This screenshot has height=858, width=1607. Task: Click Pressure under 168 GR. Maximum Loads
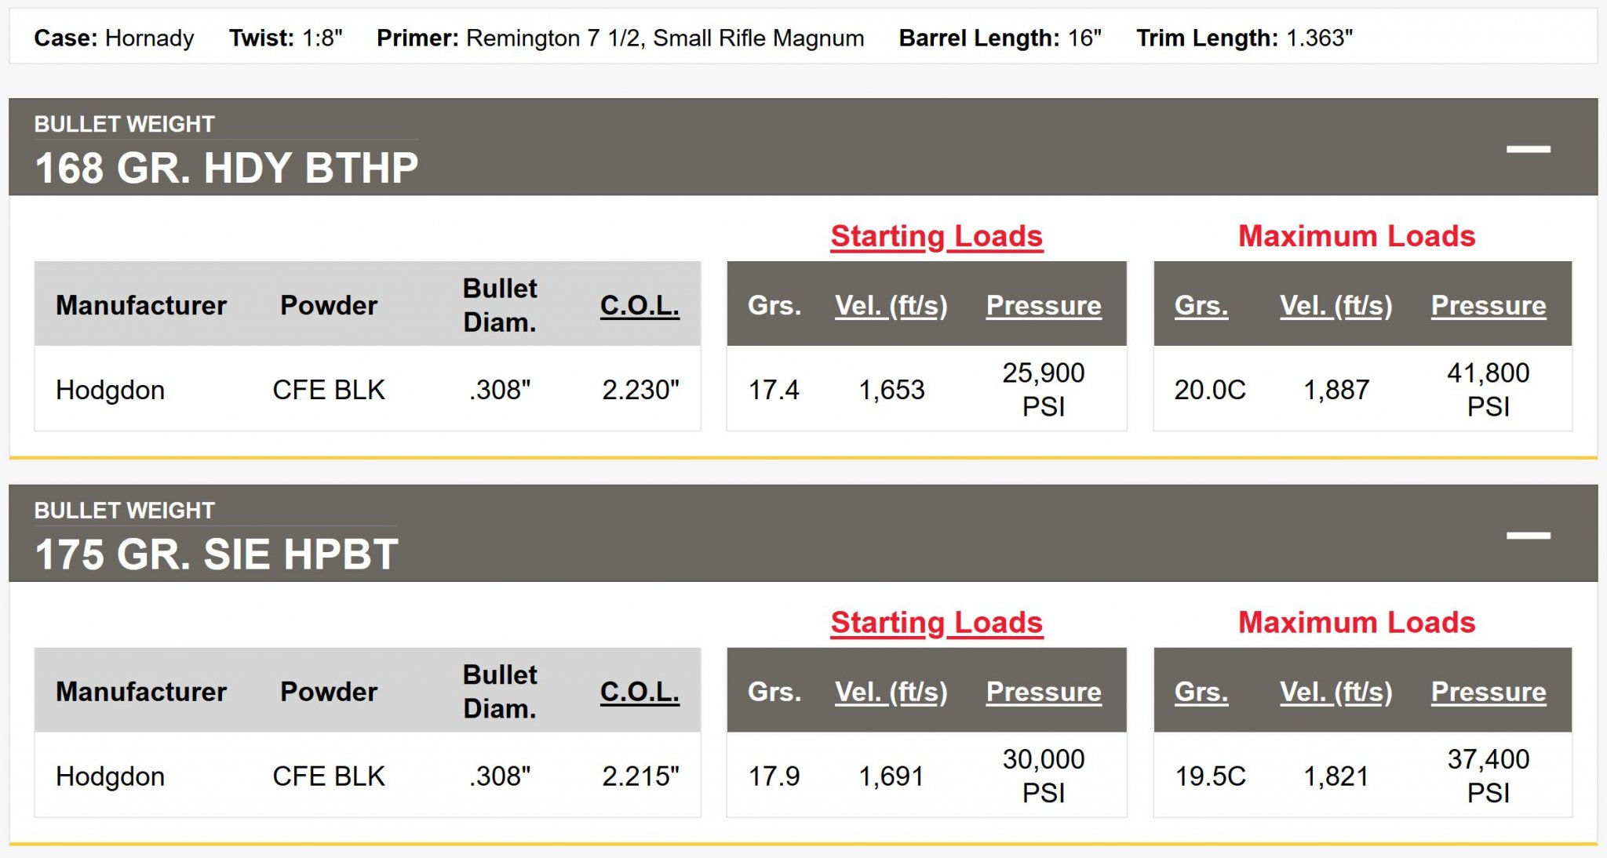1489,305
